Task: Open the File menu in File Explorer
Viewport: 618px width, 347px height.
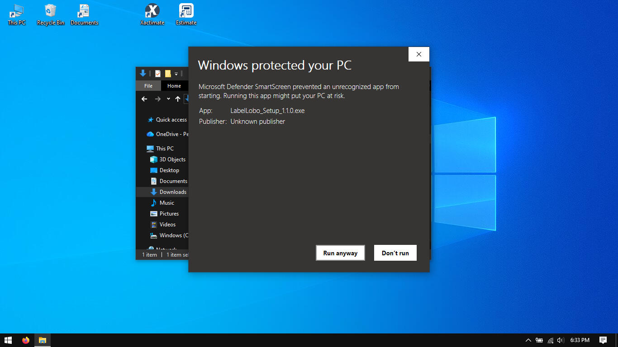Action: coord(148,86)
